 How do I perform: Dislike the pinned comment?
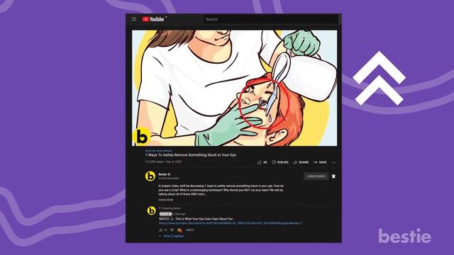pos(172,230)
